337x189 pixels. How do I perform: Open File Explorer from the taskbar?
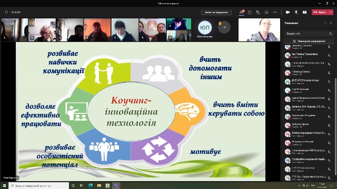click(x=99, y=185)
